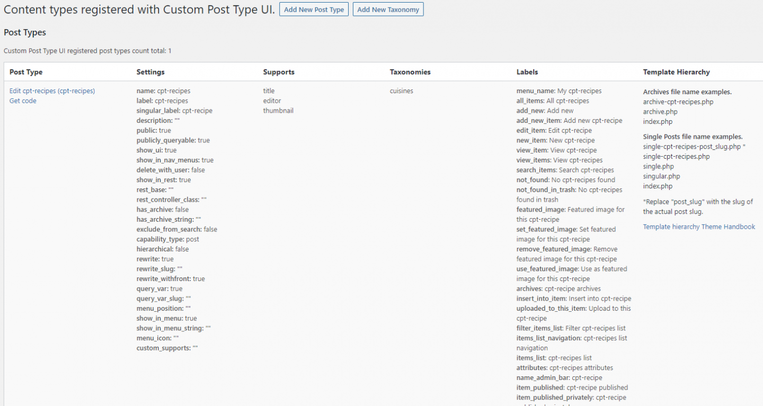Viewport: 763px width, 406px height.
Task: Select the Labels column header
Action: [x=527, y=72]
